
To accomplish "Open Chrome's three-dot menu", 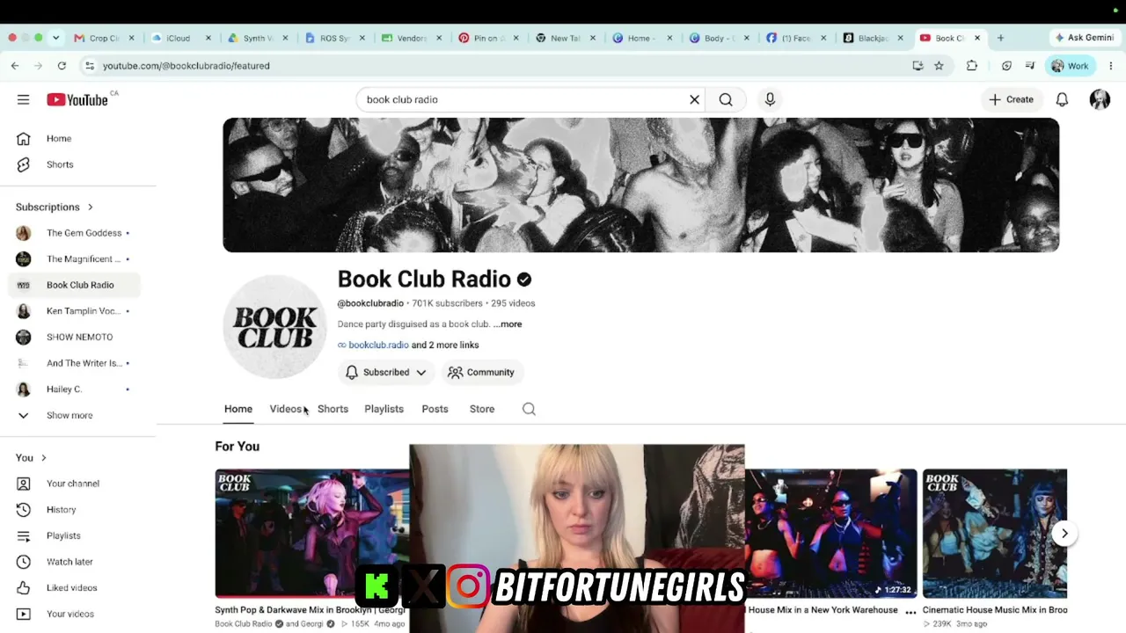I will 1111,65.
